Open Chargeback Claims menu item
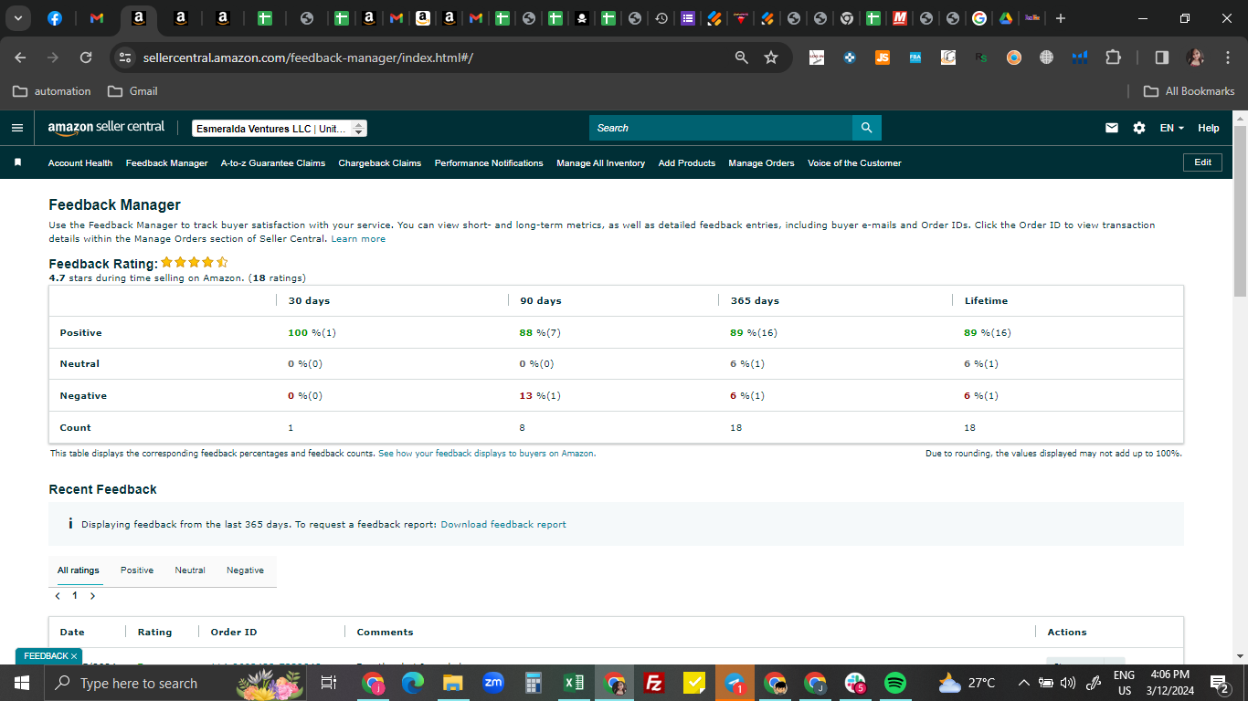Viewport: 1248px width, 701px height. point(380,163)
